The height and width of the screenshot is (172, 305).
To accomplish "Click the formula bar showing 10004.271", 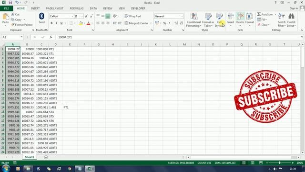I will point(178,37).
